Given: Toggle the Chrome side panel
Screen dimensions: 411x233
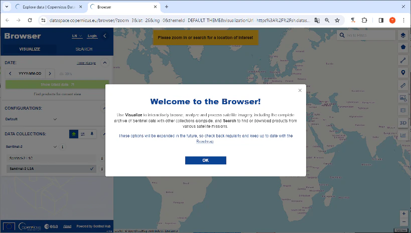Looking at the screenshot, I should [x=381, y=20].
